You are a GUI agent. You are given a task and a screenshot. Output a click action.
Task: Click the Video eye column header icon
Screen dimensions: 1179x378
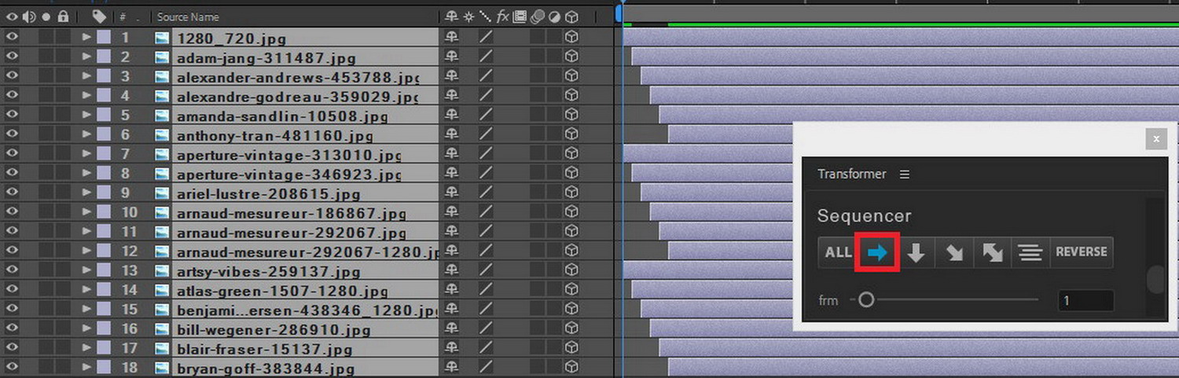pyautogui.click(x=12, y=17)
